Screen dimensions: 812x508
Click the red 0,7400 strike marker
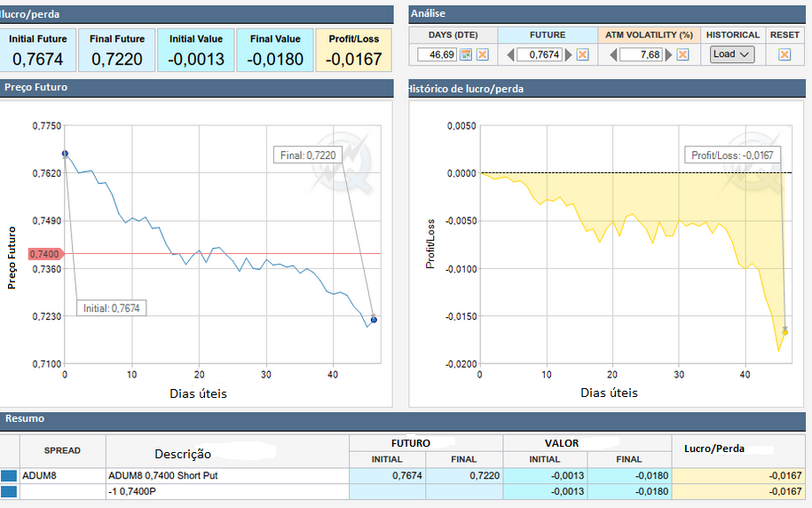click(44, 254)
